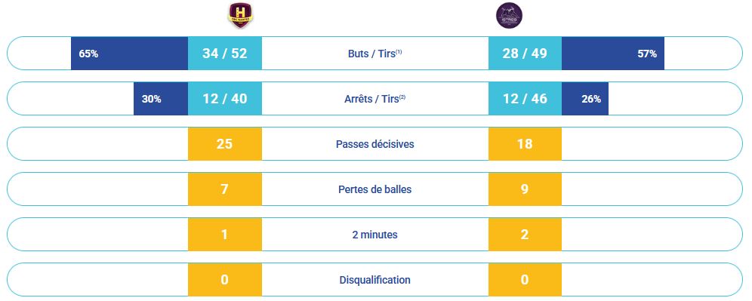Click the 18 assists value box

click(x=525, y=144)
